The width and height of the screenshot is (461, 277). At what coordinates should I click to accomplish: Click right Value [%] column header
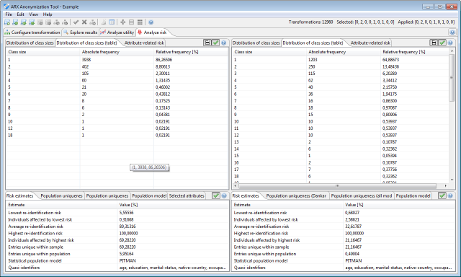point(398,205)
